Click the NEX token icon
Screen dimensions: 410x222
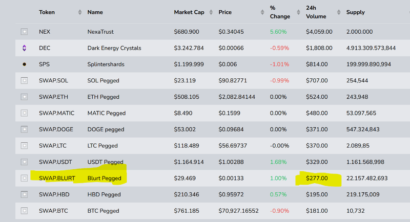click(24, 32)
